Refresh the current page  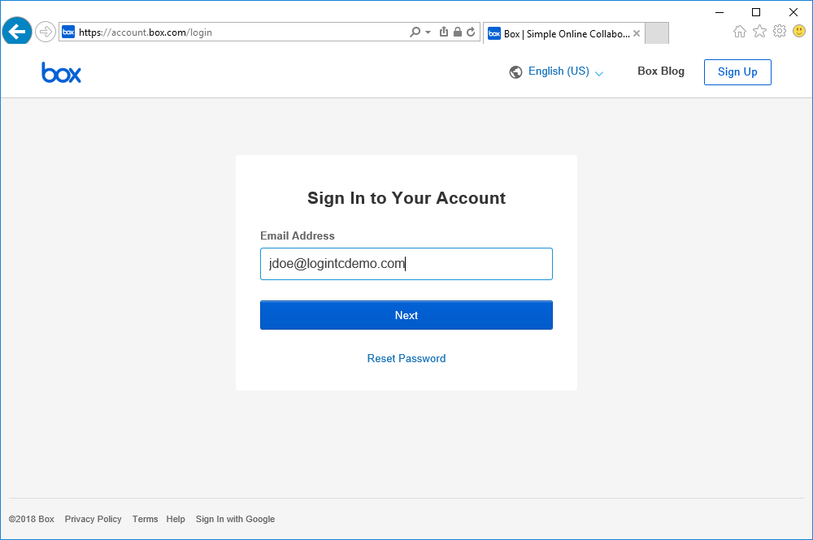click(470, 31)
